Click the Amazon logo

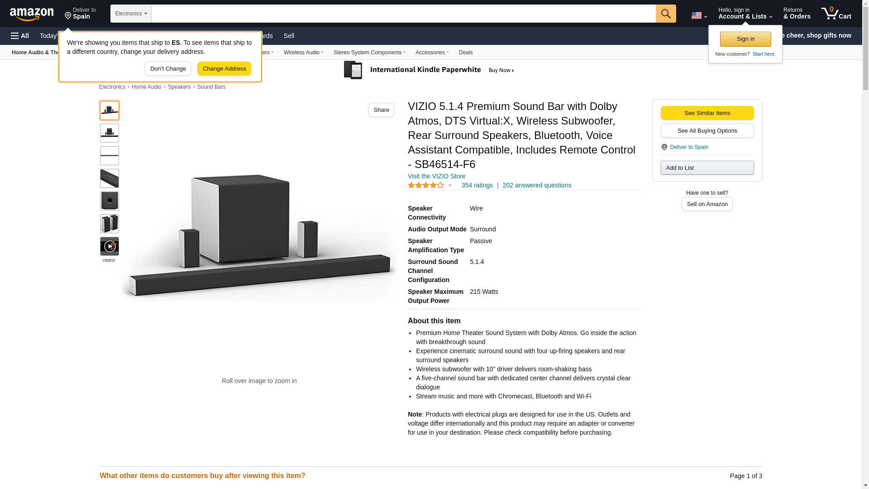[x=32, y=14]
